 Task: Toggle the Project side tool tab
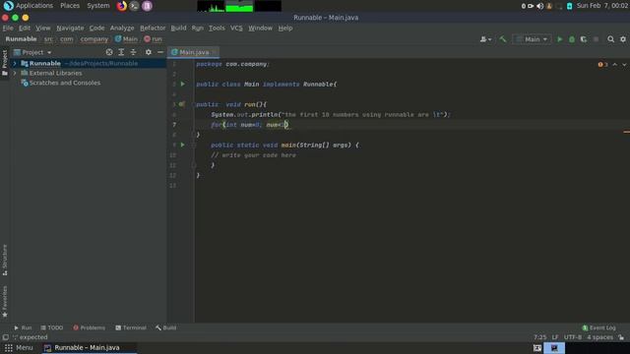[5, 63]
